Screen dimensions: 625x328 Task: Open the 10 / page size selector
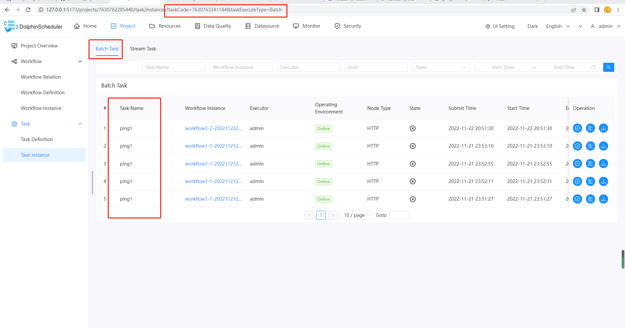click(356, 215)
